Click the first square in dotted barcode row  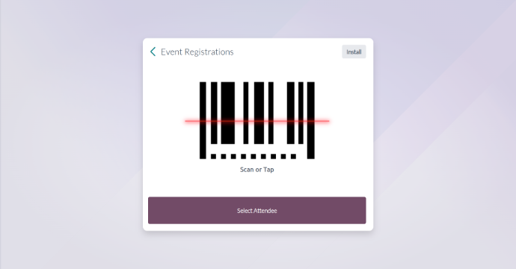[214, 156]
